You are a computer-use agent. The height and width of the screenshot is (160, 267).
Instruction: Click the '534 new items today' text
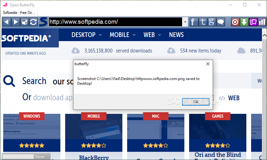pyautogui.click(x=201, y=51)
